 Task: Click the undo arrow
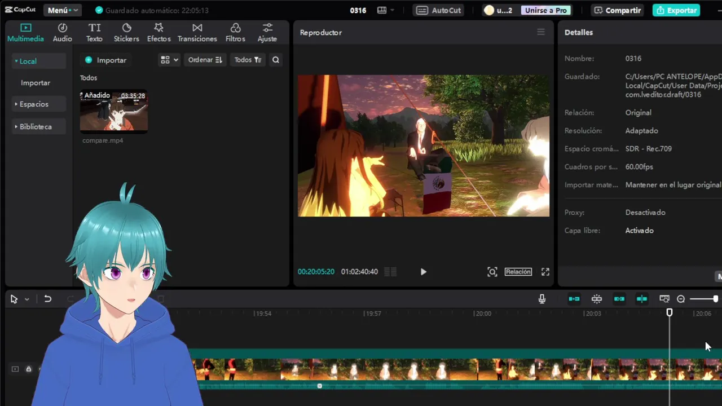click(47, 299)
